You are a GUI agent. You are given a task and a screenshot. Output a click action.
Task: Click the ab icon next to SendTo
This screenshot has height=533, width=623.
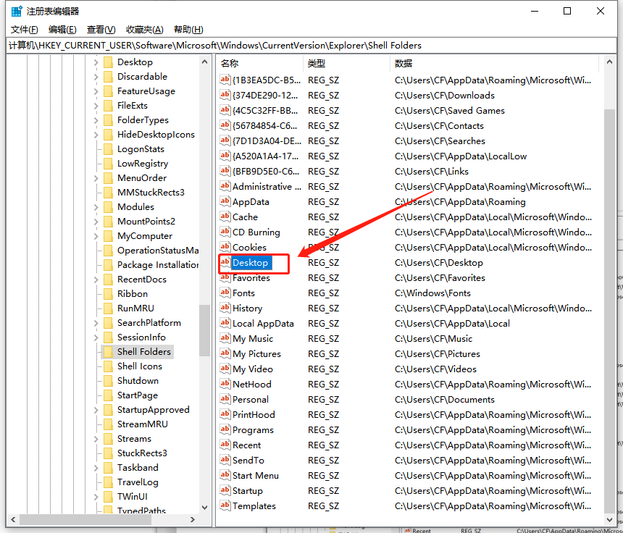[x=225, y=460]
